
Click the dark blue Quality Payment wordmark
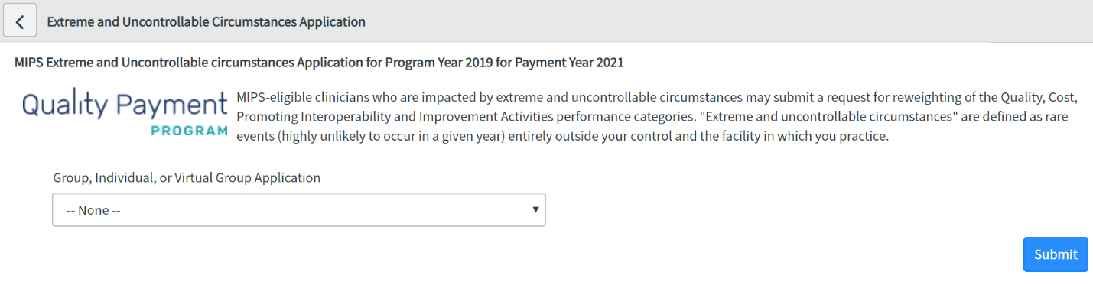[125, 105]
